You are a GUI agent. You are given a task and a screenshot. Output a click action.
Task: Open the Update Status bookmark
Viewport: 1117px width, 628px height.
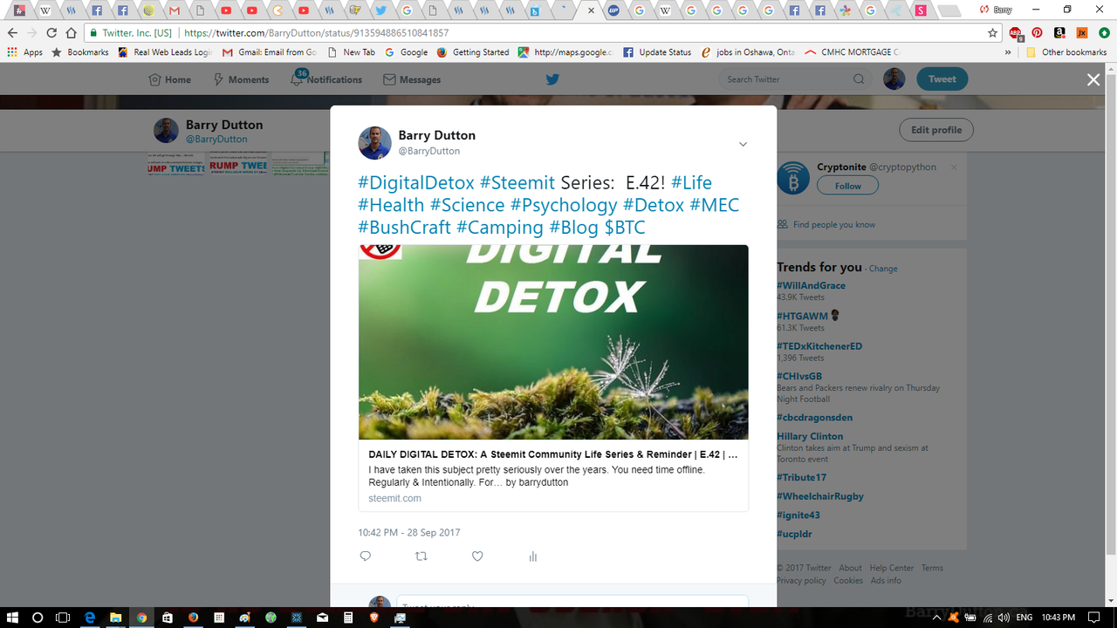(x=657, y=52)
